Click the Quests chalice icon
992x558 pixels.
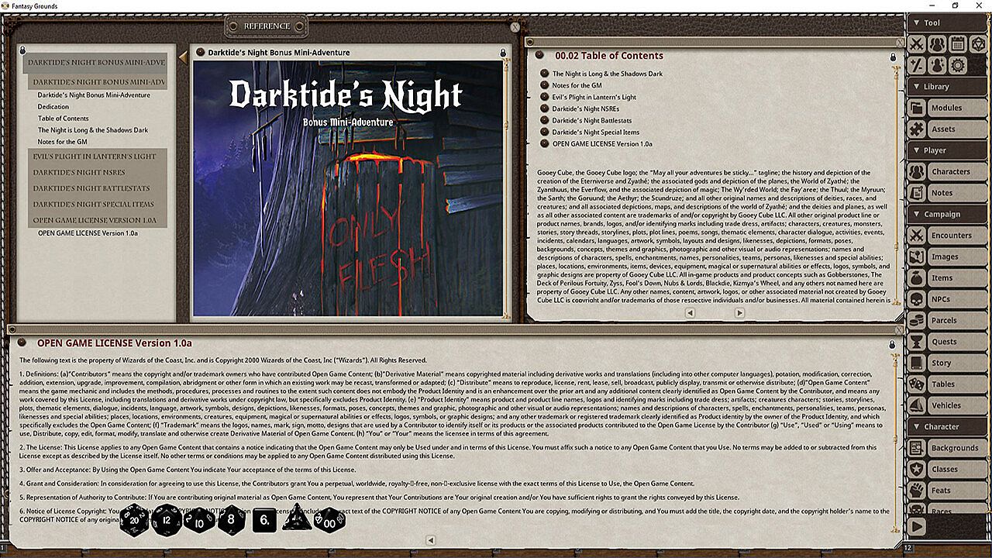[x=917, y=342]
